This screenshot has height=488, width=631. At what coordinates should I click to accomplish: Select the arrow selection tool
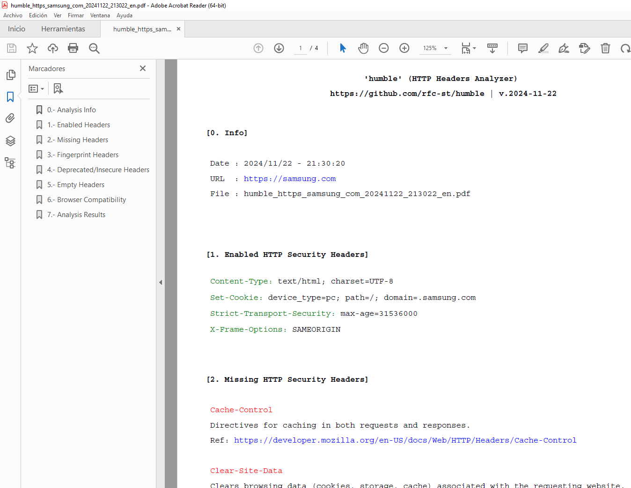(x=343, y=48)
